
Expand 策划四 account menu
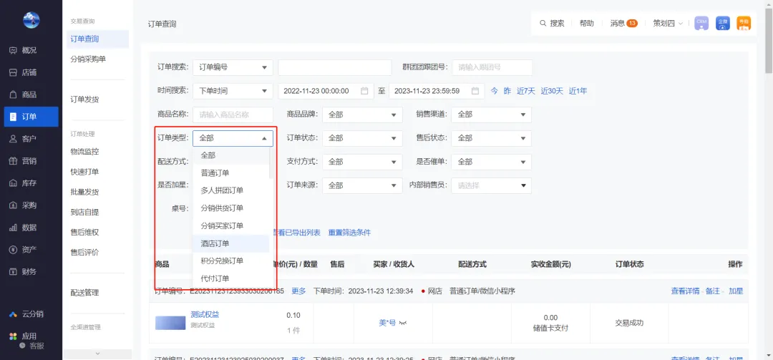coord(667,24)
